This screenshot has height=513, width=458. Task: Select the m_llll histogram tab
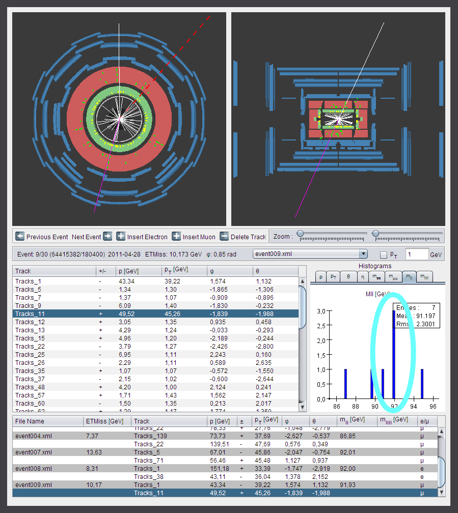[x=424, y=277]
